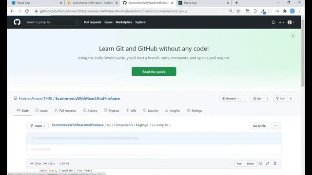Screen dimensions: 312x175
Task: Click the Go to file button
Action: (x=259, y=126)
